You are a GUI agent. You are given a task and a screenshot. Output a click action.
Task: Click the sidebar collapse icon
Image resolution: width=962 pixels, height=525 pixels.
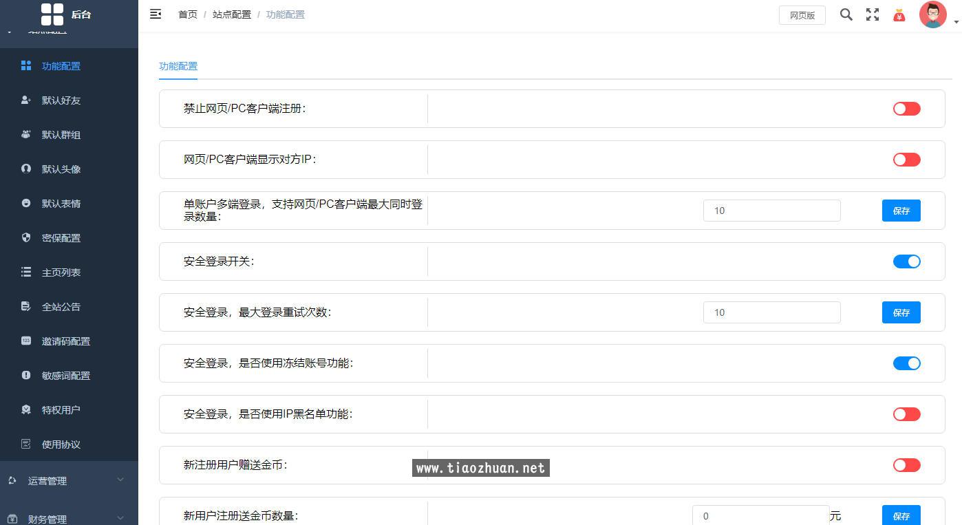pos(156,13)
